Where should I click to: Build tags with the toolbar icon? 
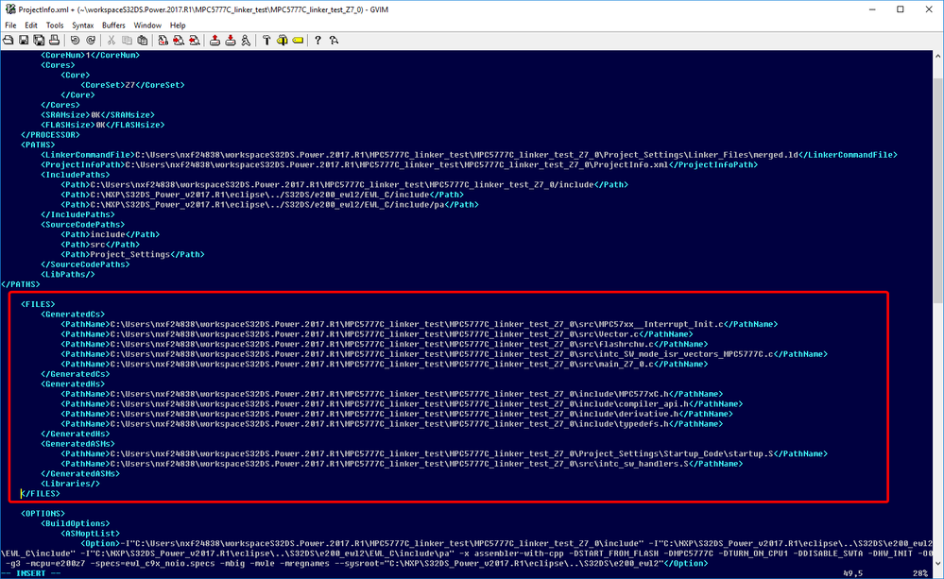283,41
